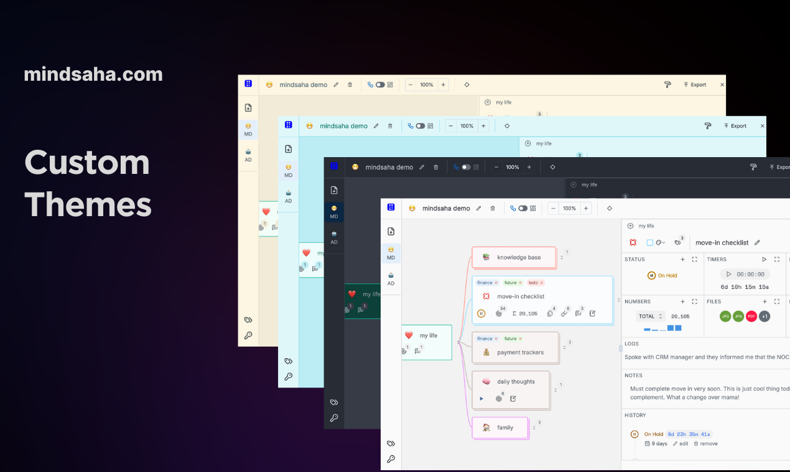The width and height of the screenshot is (790, 472).
Task: Open palette dropdown in detail panel
Action: (x=661, y=243)
